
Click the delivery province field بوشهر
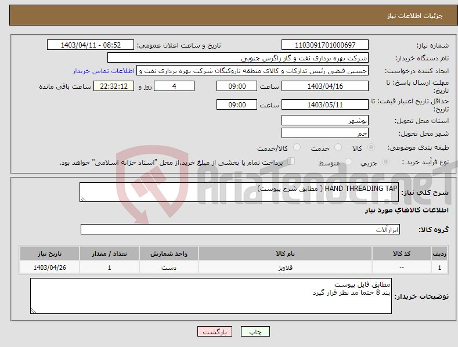point(325,120)
